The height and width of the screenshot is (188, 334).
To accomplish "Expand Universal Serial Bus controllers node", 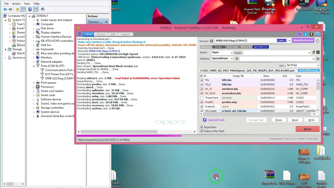I will coord(34,116).
